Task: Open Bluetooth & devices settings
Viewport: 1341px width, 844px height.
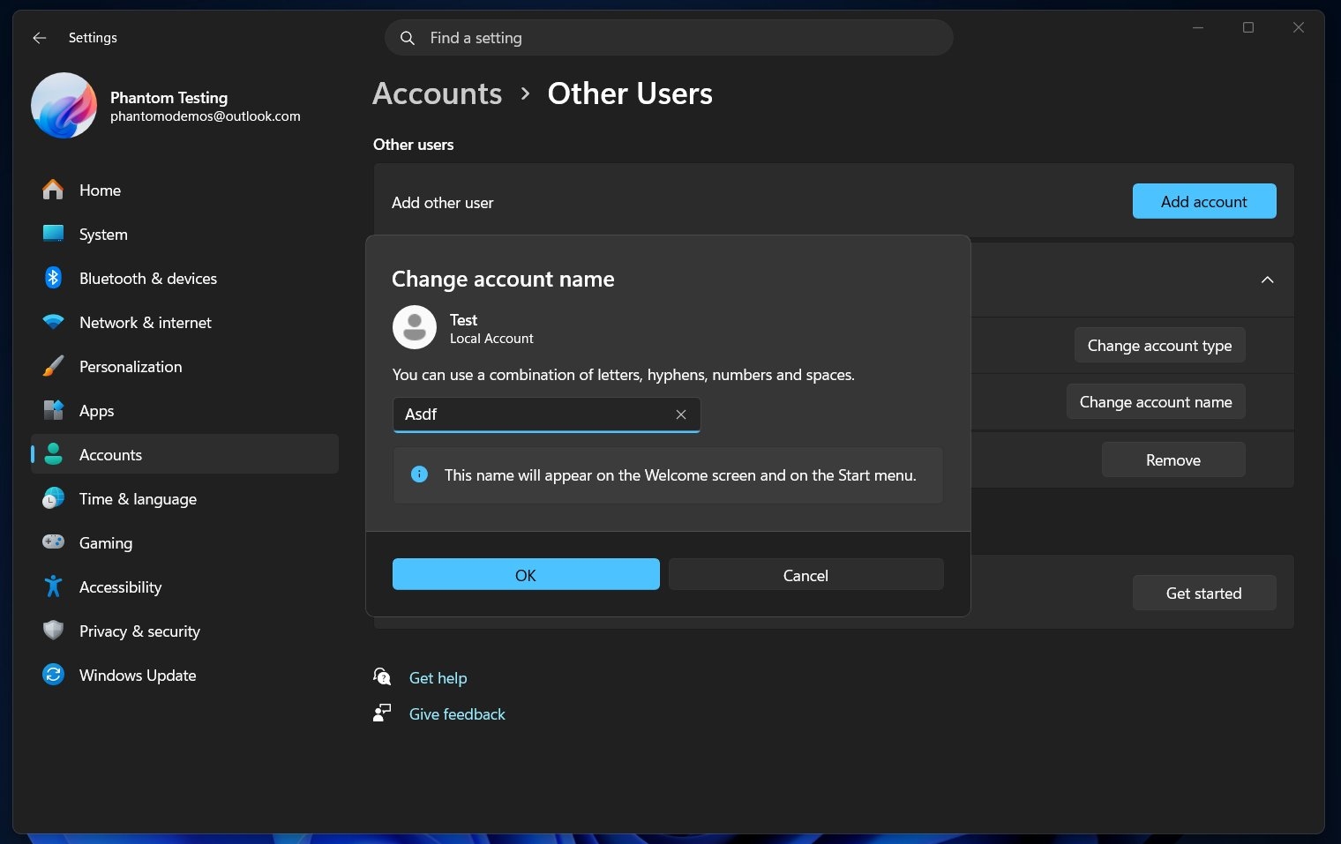Action: [x=147, y=279]
